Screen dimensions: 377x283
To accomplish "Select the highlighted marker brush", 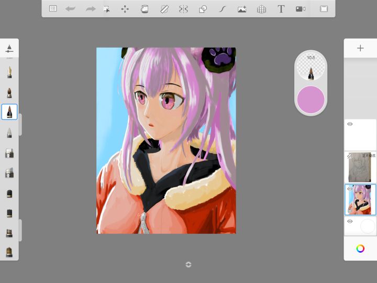I will tap(9, 112).
